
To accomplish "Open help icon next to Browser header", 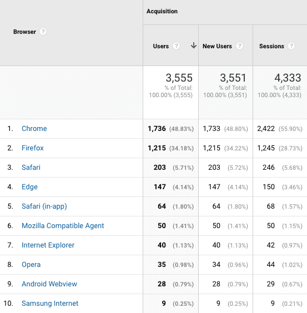I will pos(43,32).
